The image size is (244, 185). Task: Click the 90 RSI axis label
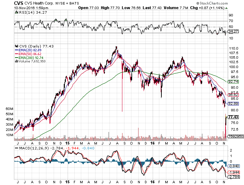pyautogui.click(x=231, y=15)
